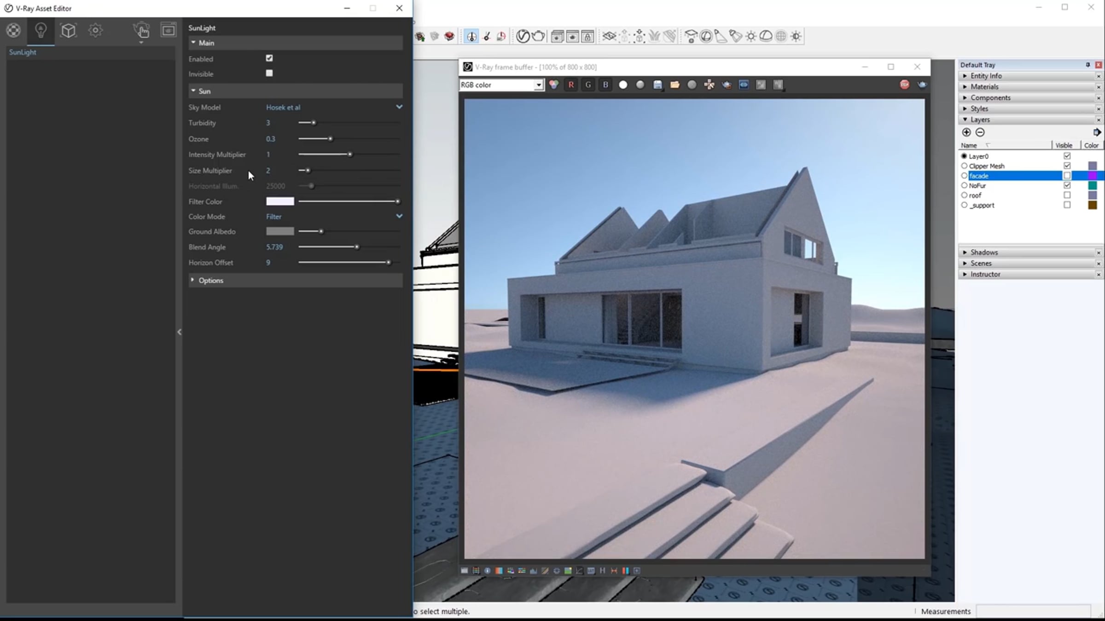
Task: Open the Geometry cube tab
Action: [68, 30]
